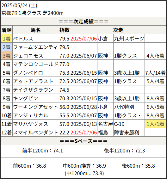167x179 pixels.
Task: Click the 九州スポーツ race name
Action: click(129, 39)
